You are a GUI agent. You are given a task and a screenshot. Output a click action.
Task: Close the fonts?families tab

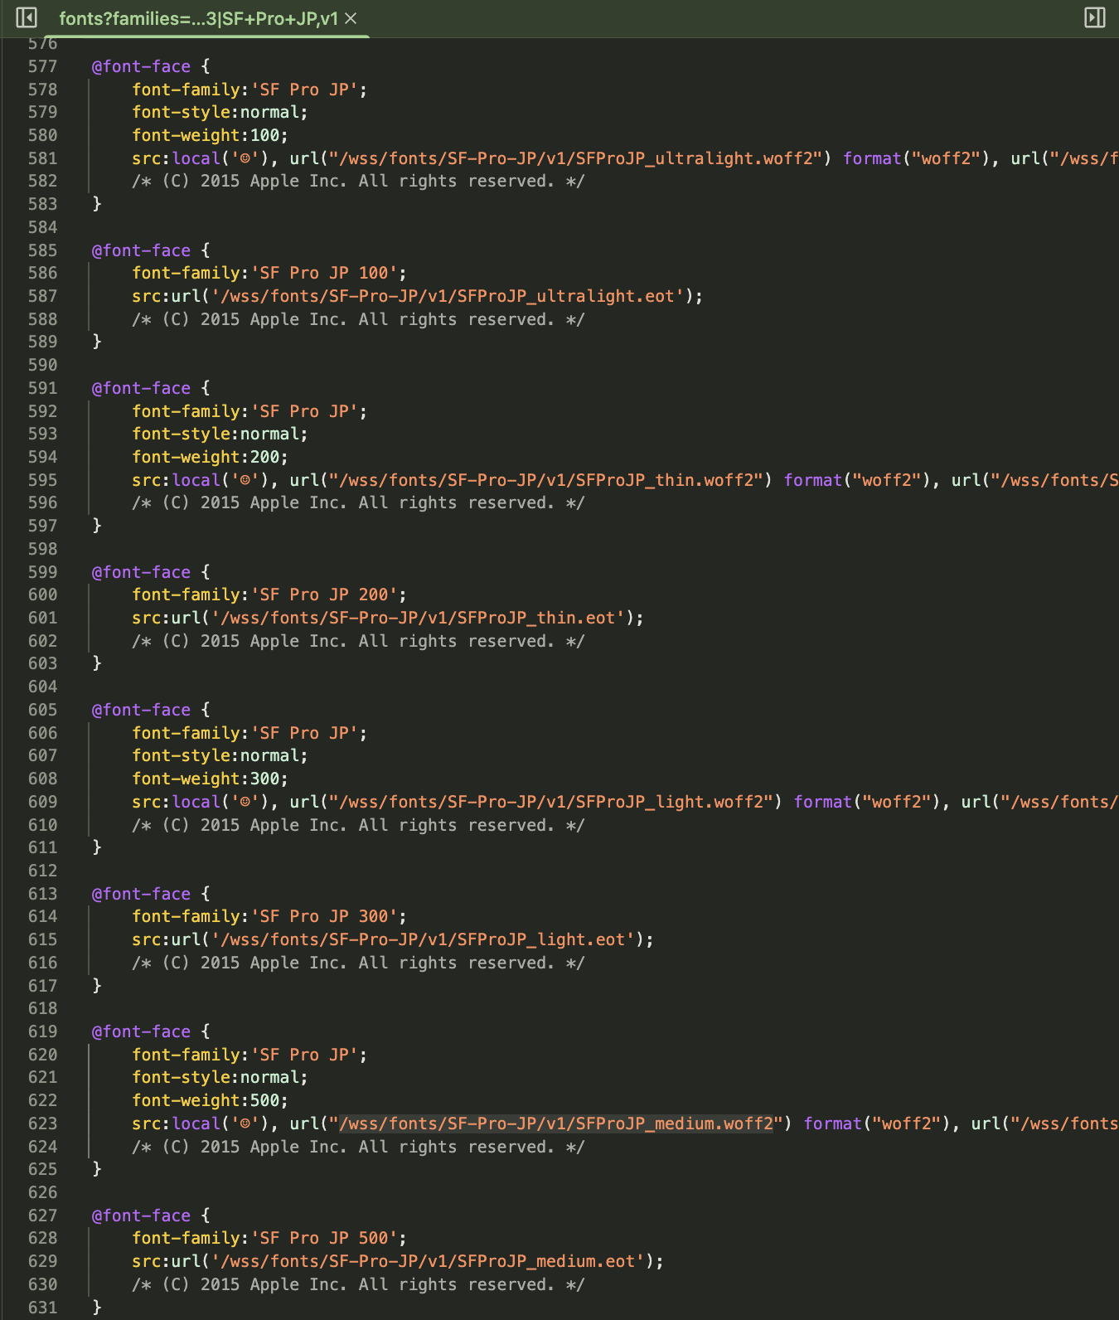[x=351, y=18]
